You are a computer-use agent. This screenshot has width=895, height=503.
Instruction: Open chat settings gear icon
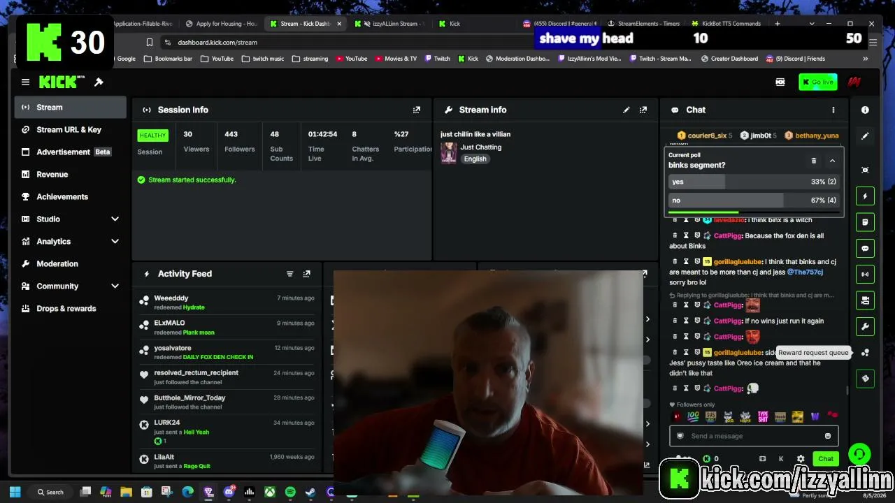click(801, 459)
